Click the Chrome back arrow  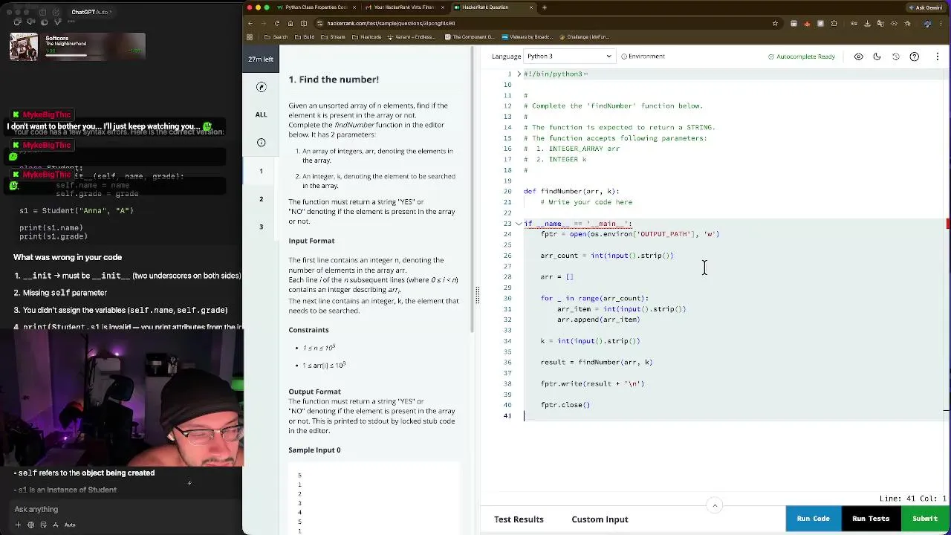[251, 23]
